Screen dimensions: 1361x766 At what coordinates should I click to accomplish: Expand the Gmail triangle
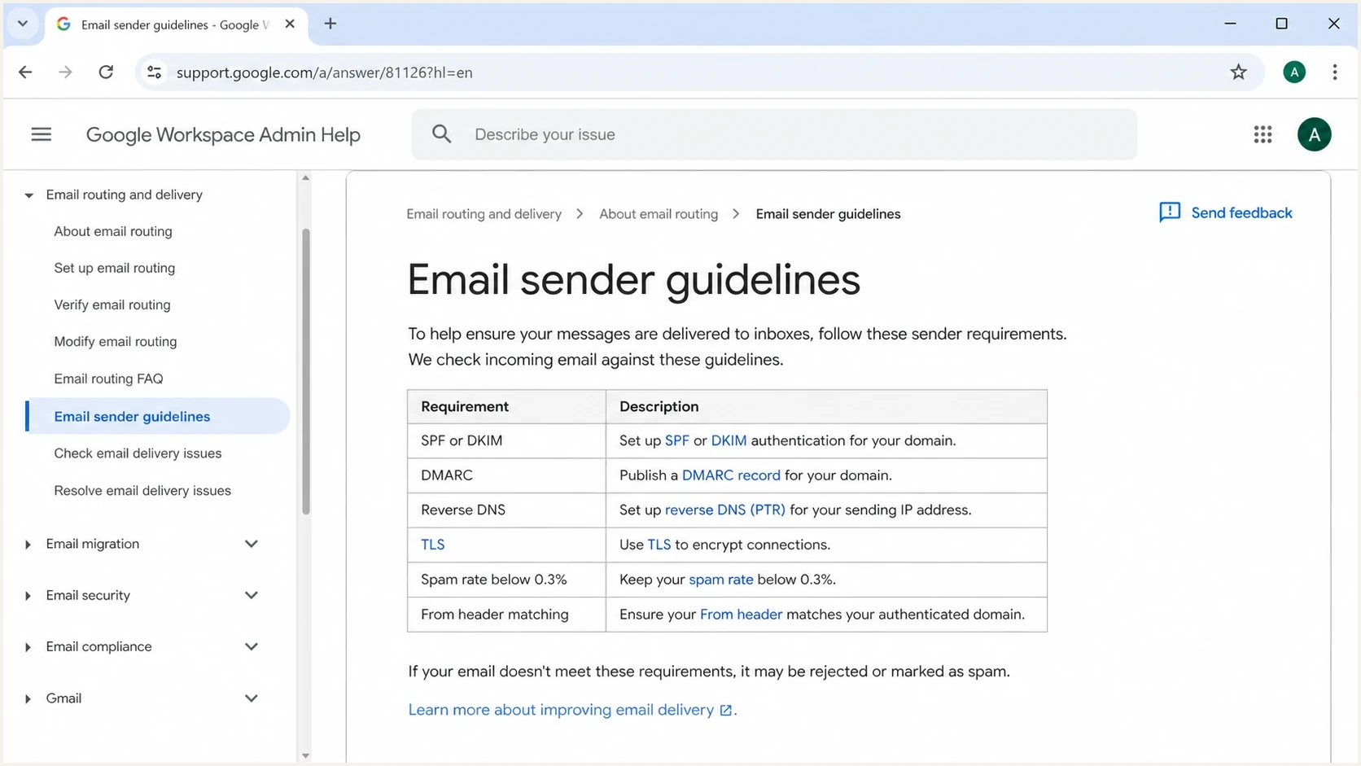pyautogui.click(x=28, y=698)
